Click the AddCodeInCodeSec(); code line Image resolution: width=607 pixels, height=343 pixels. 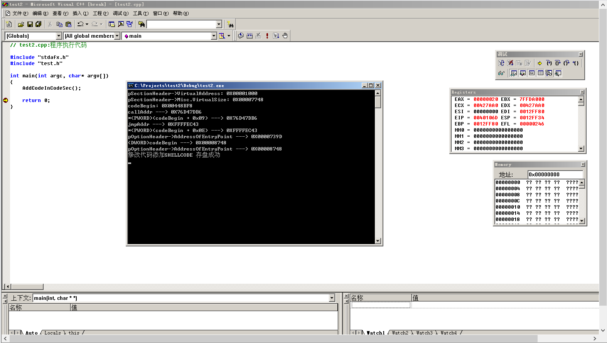(52, 88)
